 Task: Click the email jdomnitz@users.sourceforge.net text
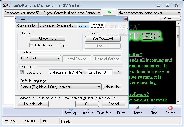pyautogui.click(x=94, y=98)
